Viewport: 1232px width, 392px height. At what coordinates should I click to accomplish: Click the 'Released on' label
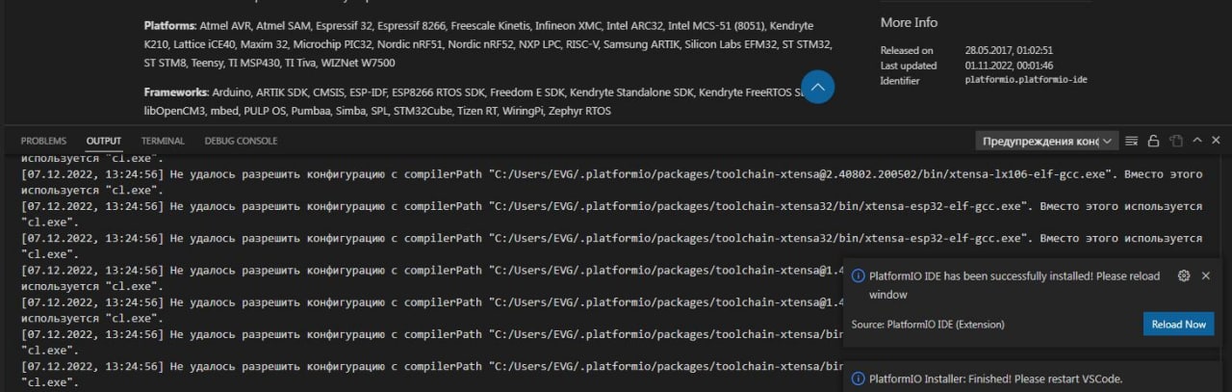click(907, 50)
